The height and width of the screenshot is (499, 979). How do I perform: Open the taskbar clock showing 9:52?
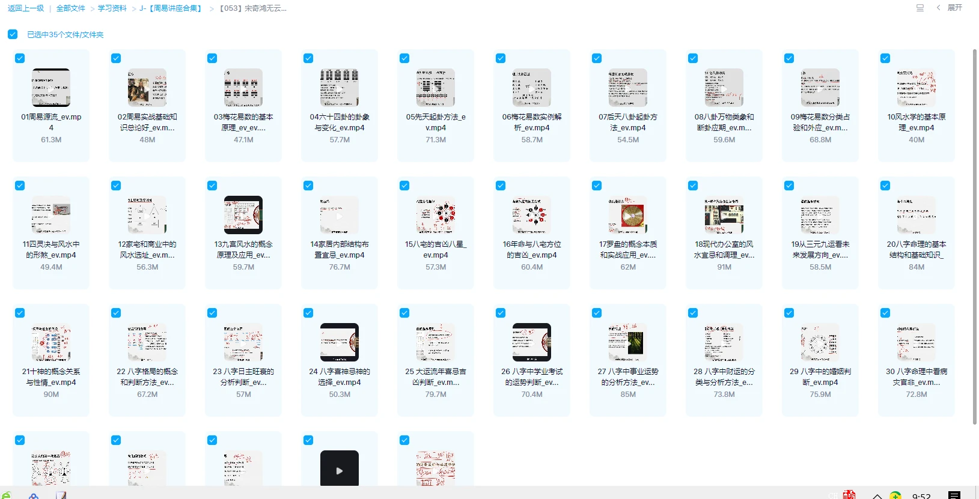921,496
